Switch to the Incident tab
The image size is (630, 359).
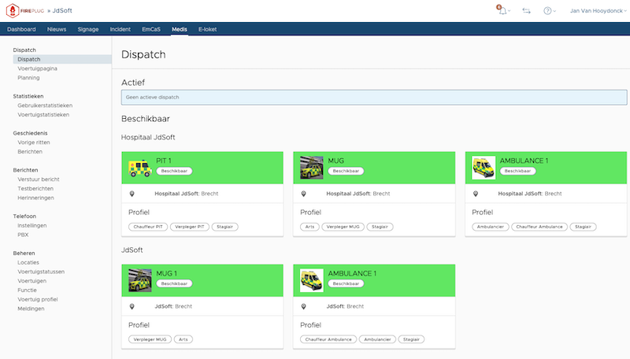120,29
